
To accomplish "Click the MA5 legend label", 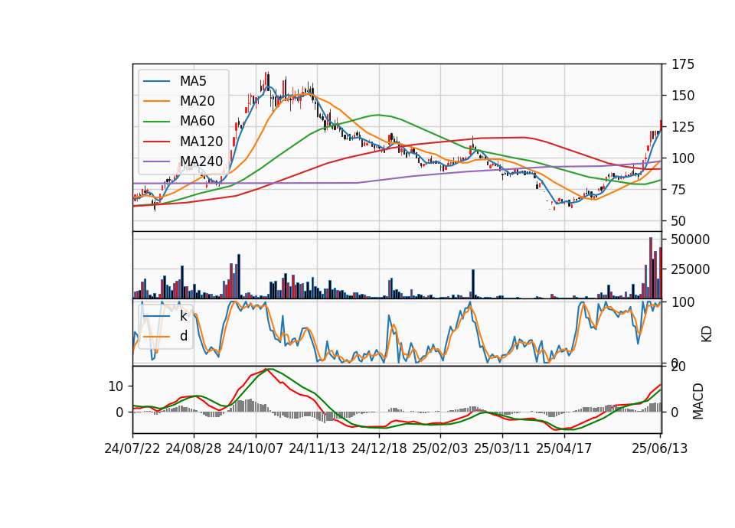I will point(193,81).
